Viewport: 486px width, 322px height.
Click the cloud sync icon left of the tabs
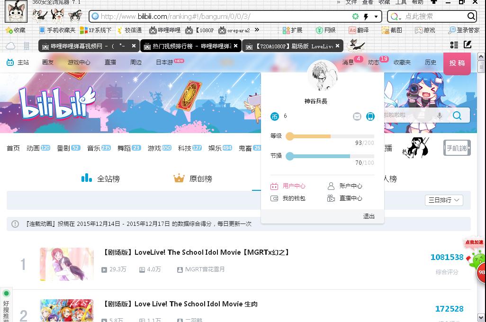[10, 46]
